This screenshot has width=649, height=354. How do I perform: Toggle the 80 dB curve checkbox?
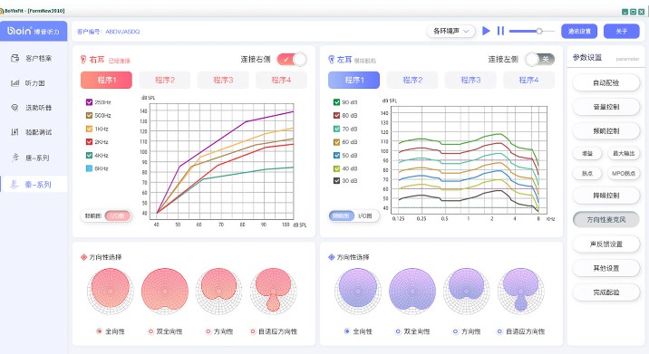click(336, 115)
